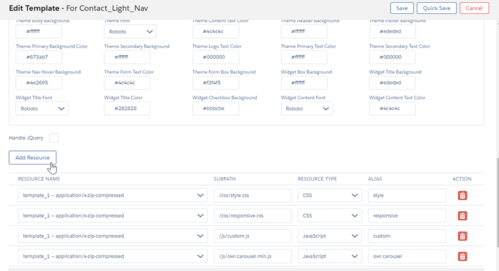
Task: Delete the /css/style.css resource row
Action: [x=462, y=195]
